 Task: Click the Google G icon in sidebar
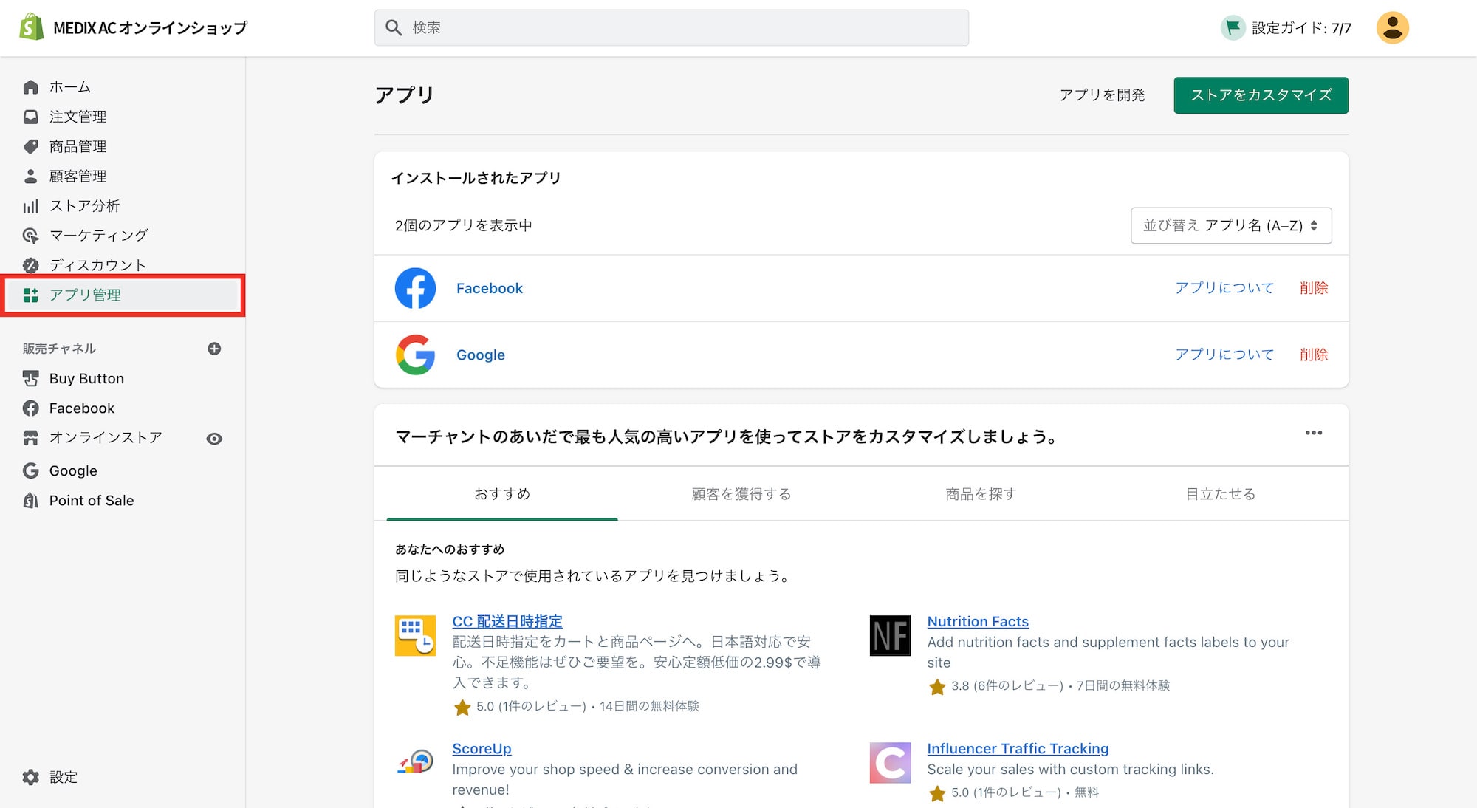[x=30, y=471]
